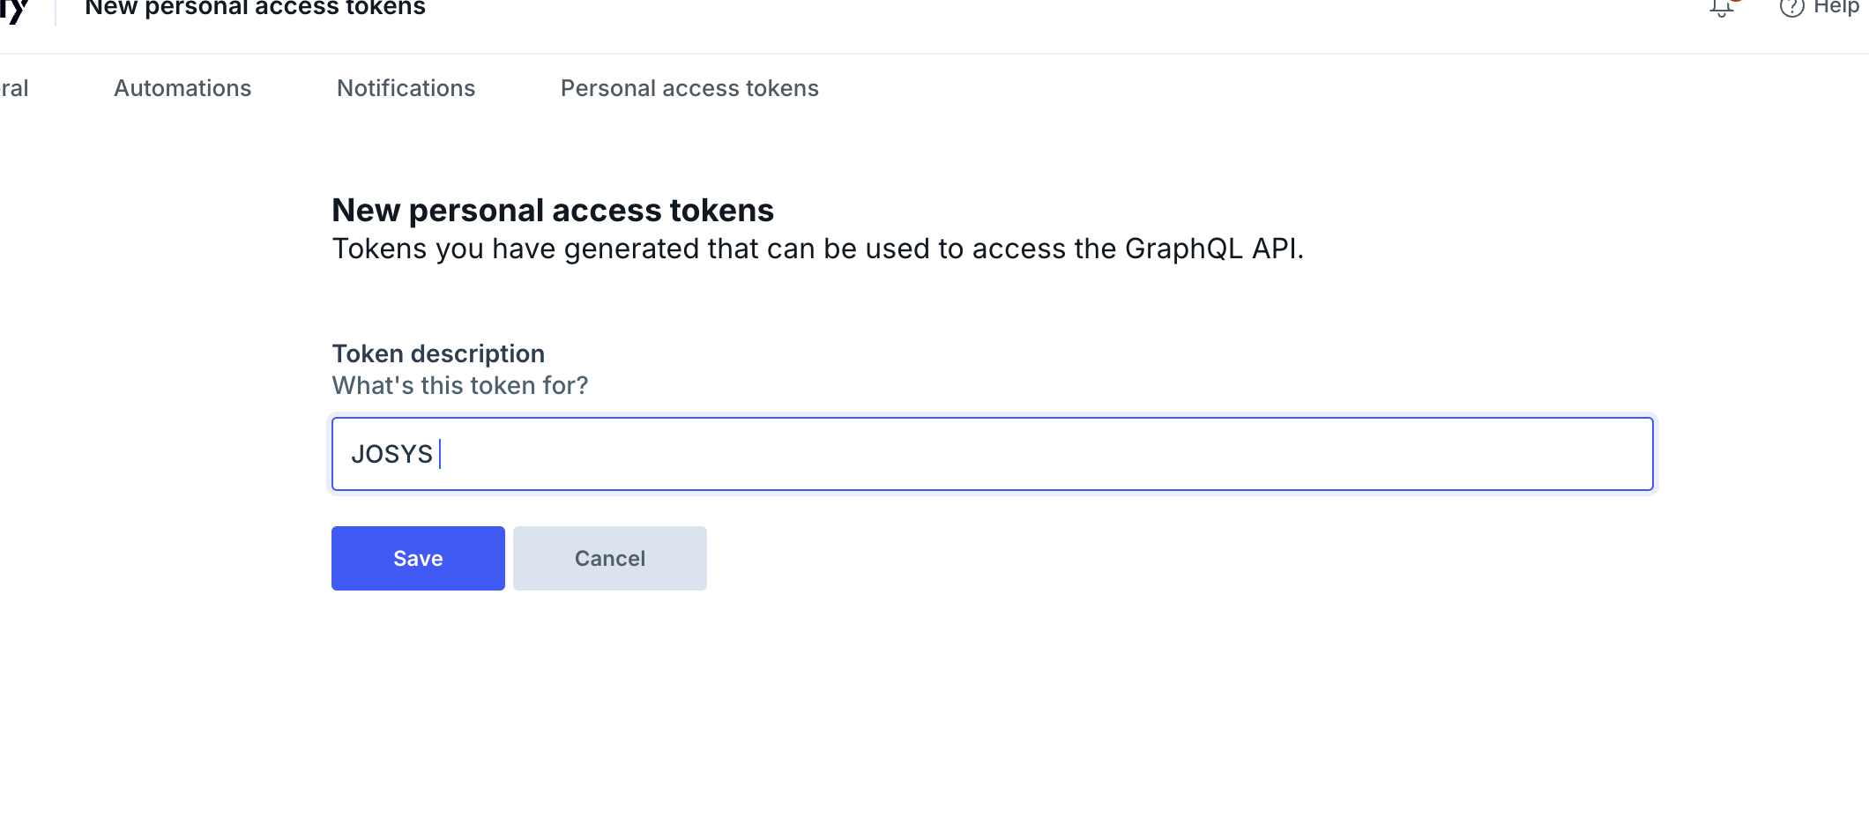Viewport: 1869px width, 825px height.
Task: Click the app logo in top-left corner
Action: pyautogui.click(x=15, y=10)
